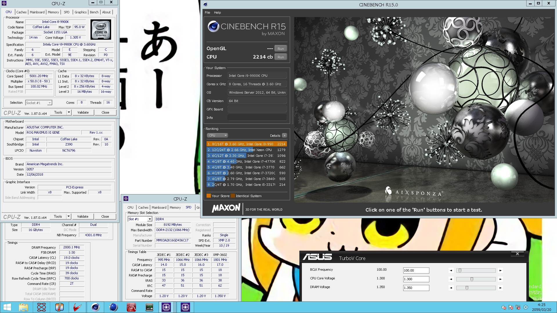Image resolution: width=557 pixels, height=313 pixels.
Task: Open the Action Center flag icon
Action: pyautogui.click(x=511, y=307)
